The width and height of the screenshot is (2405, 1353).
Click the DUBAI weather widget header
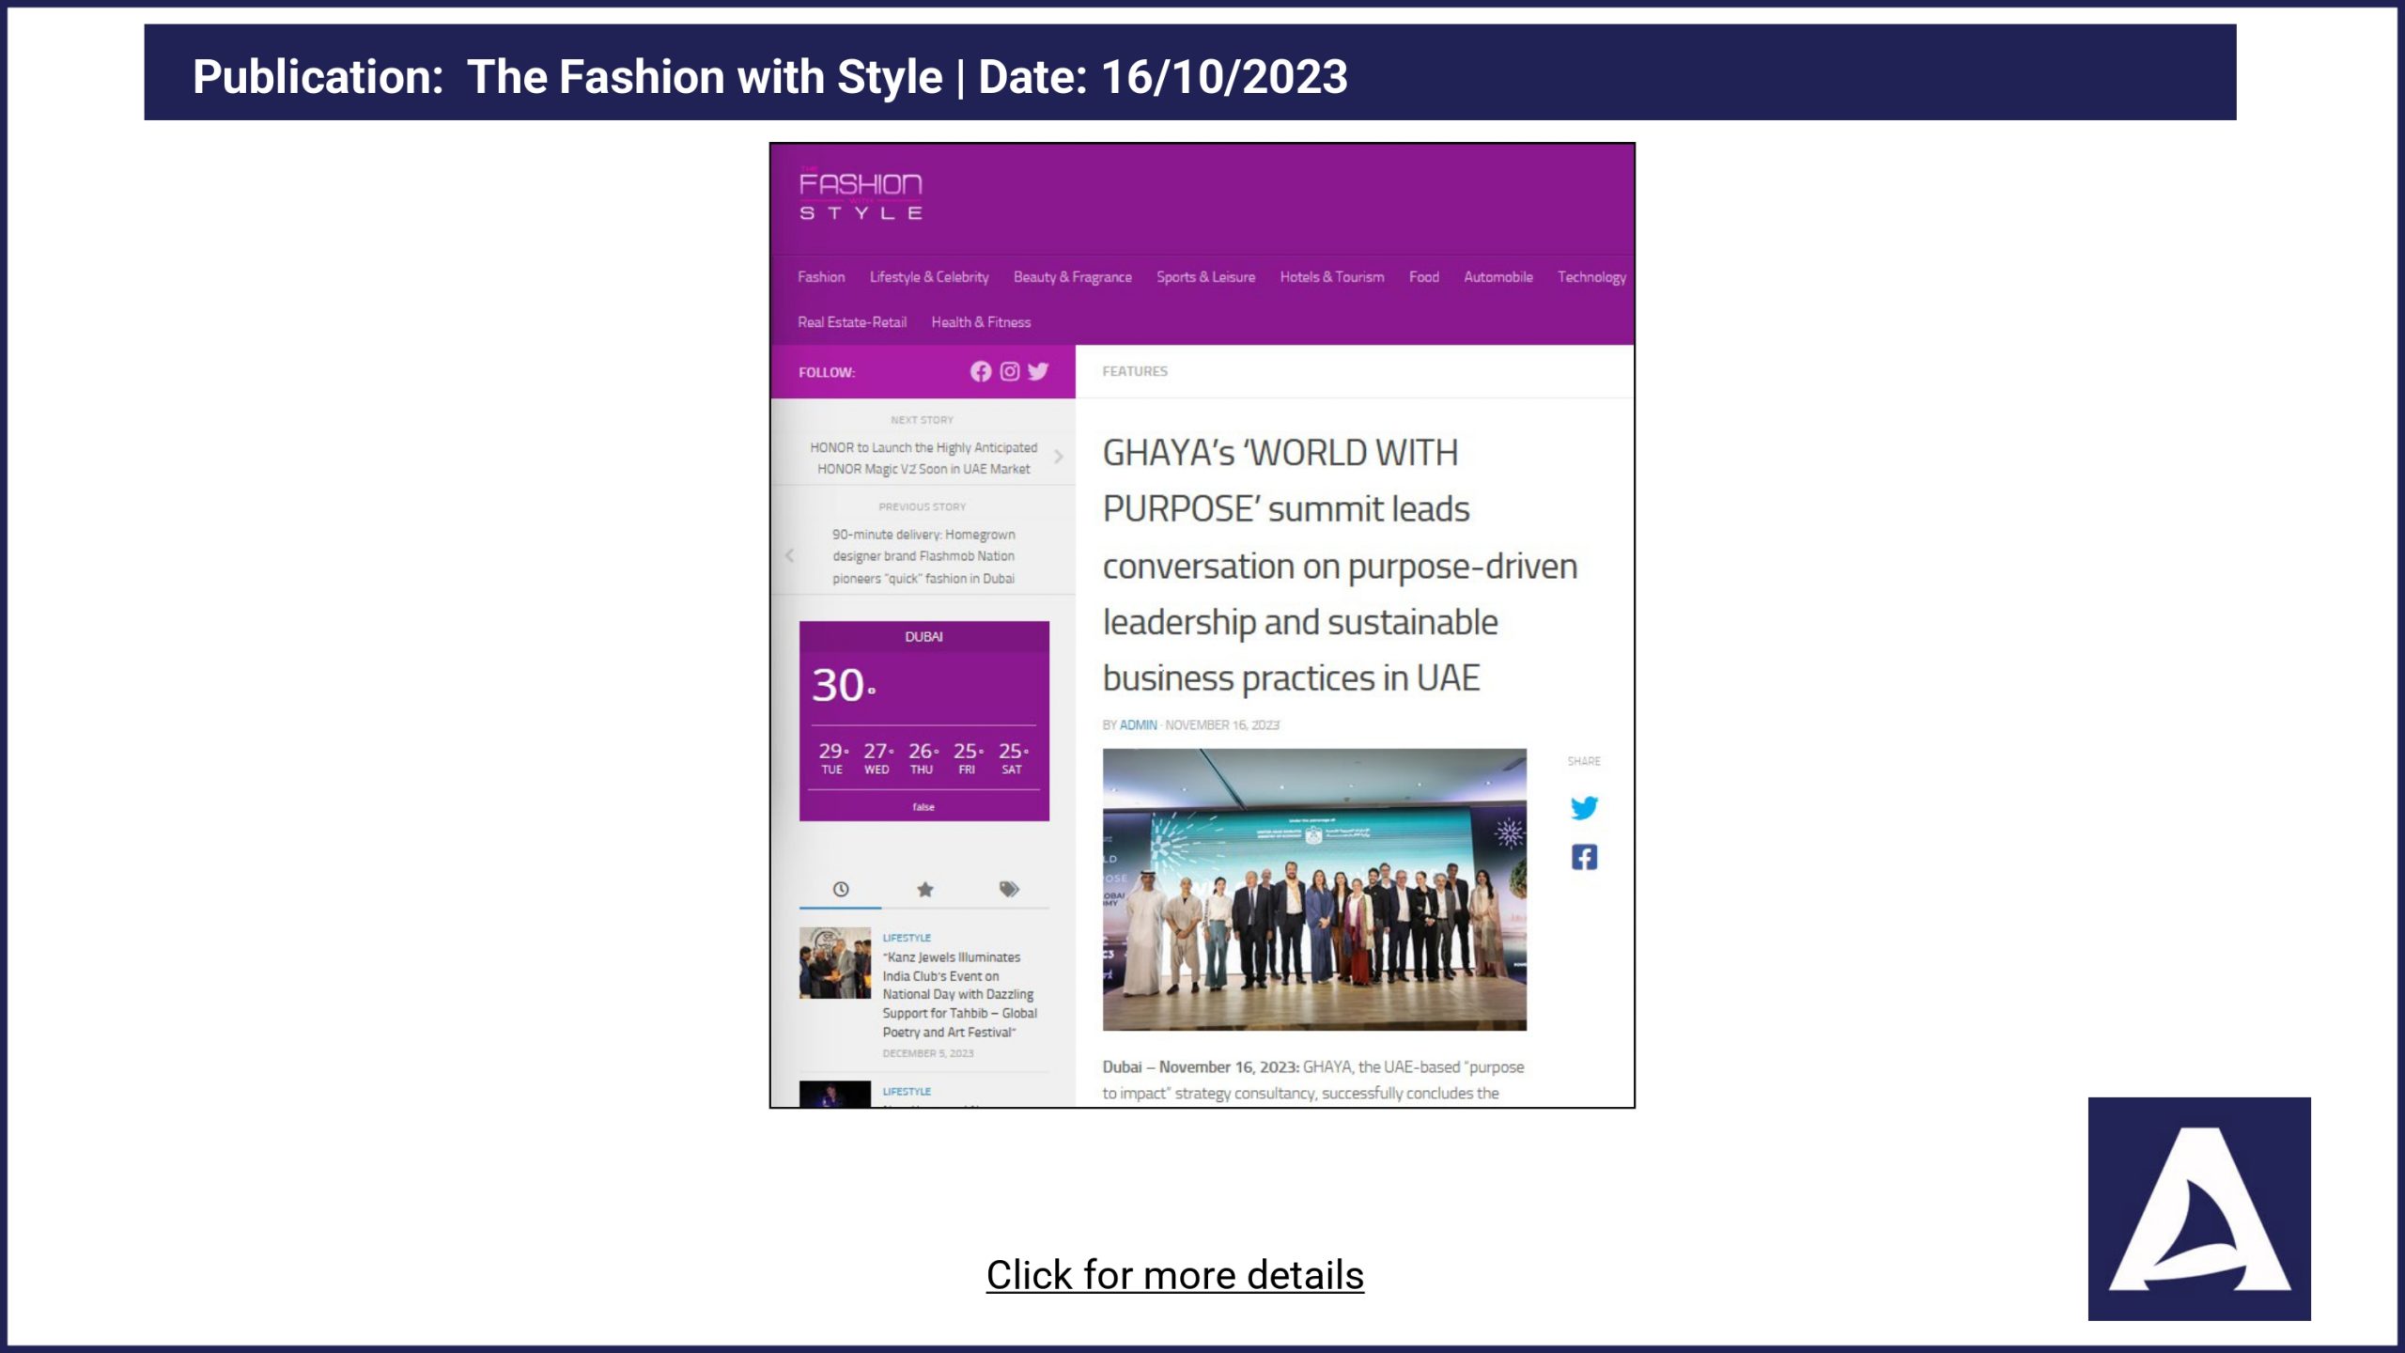coord(923,637)
